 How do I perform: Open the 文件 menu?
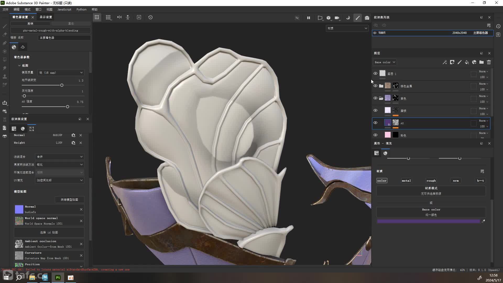click(x=6, y=9)
